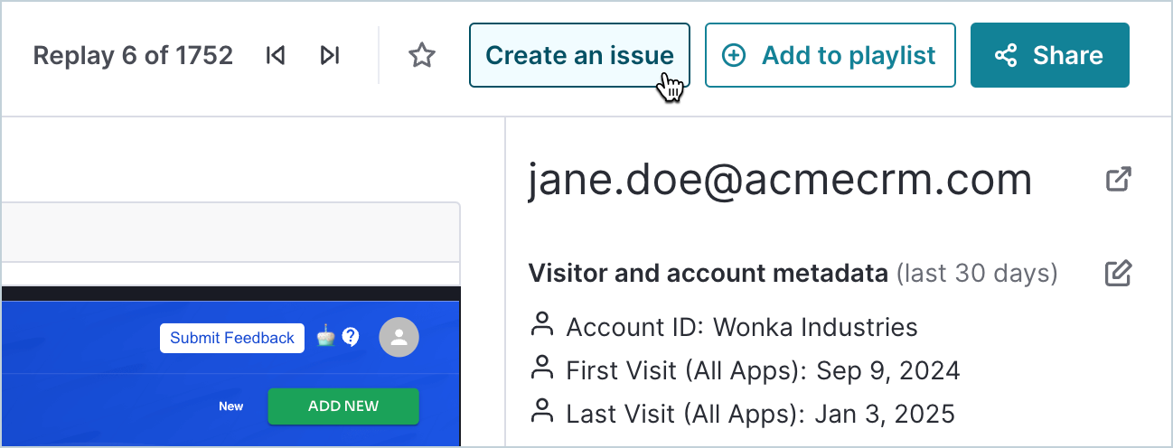Screen dimensions: 1173x448
Task: Click Submit Feedback in the replay
Action: point(232,338)
